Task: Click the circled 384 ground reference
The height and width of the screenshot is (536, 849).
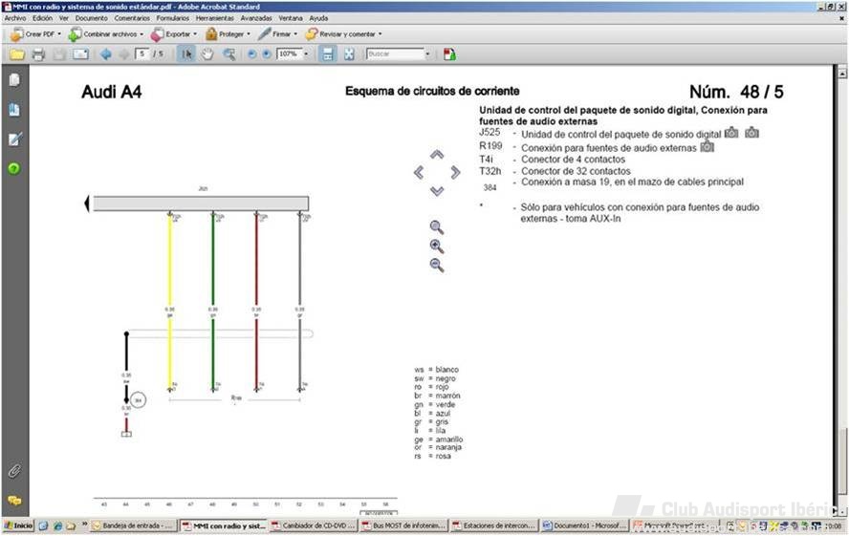Action: [x=138, y=400]
